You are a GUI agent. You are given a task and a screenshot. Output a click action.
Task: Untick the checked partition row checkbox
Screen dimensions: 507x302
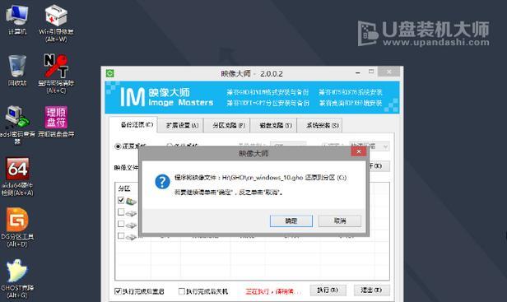[x=121, y=201]
